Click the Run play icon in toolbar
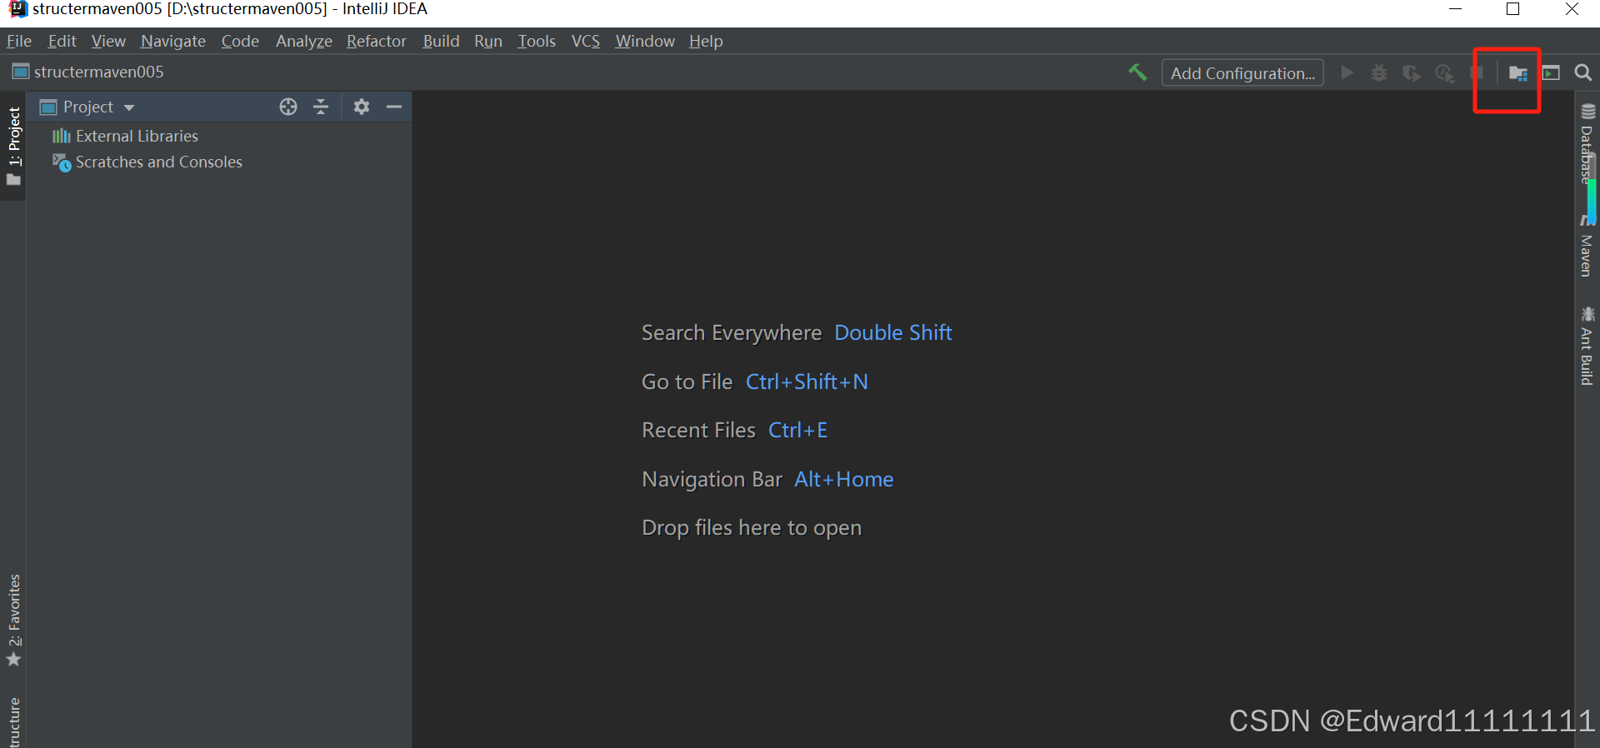The image size is (1600, 748). pos(1347,72)
